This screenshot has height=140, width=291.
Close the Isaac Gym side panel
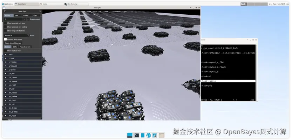(x=40, y=11)
